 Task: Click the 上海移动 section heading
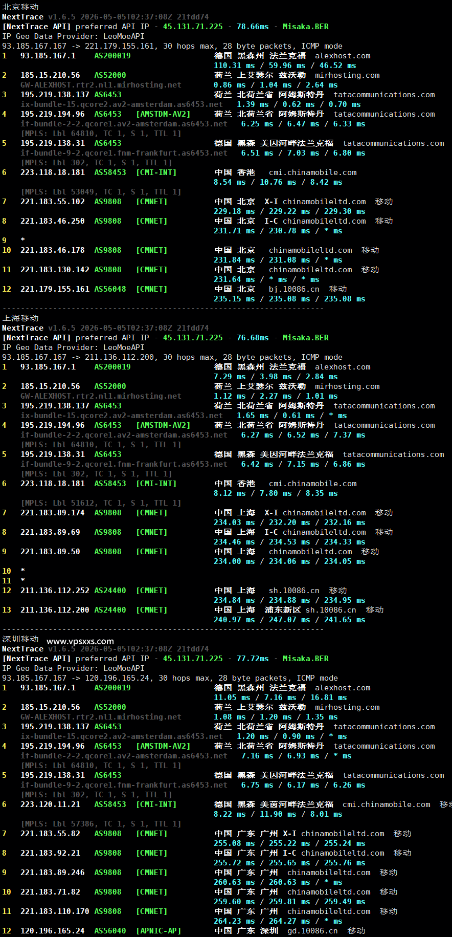pos(20,318)
